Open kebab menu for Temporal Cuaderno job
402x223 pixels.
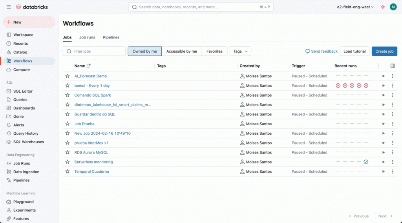(393, 172)
